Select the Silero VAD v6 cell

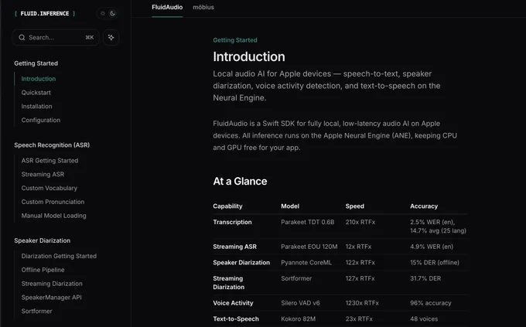(x=301, y=303)
